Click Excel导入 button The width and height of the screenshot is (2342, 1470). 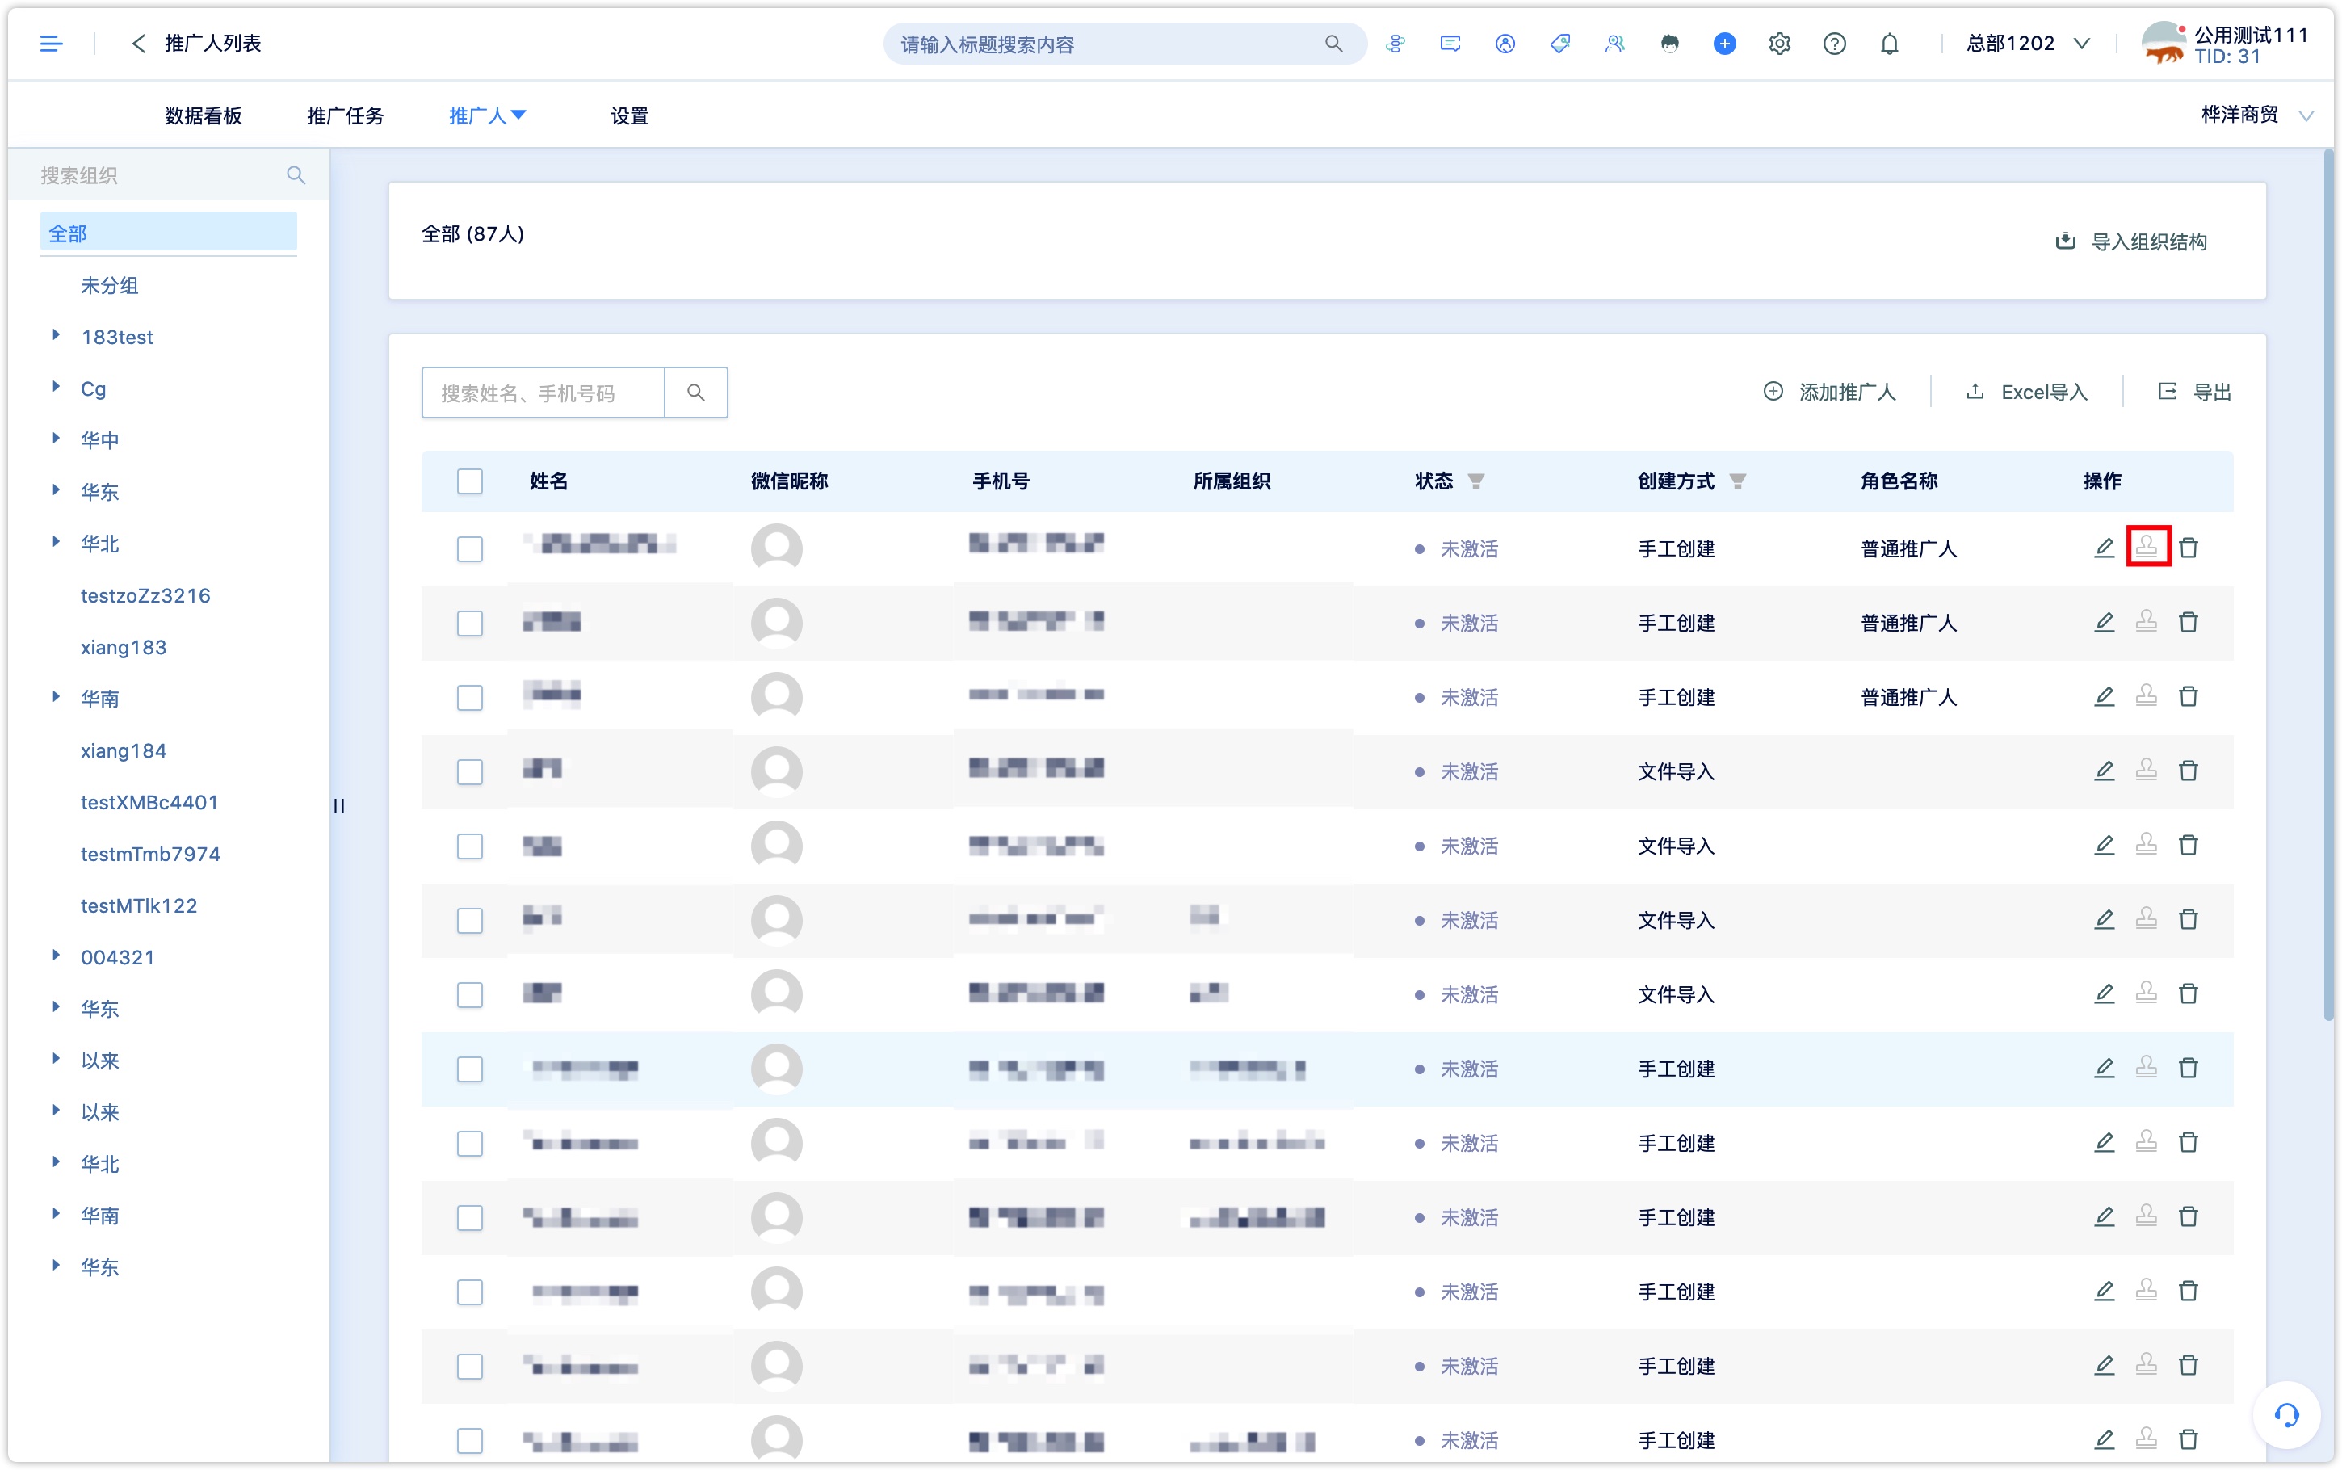pos(2026,393)
